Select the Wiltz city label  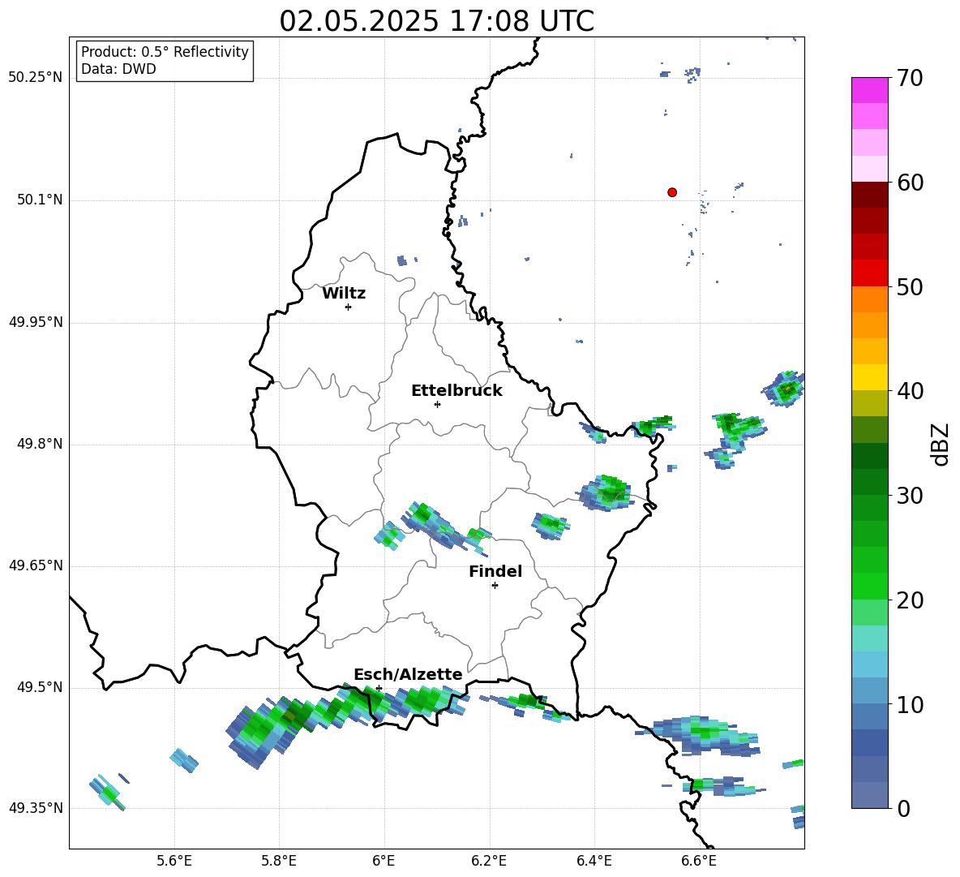click(344, 294)
